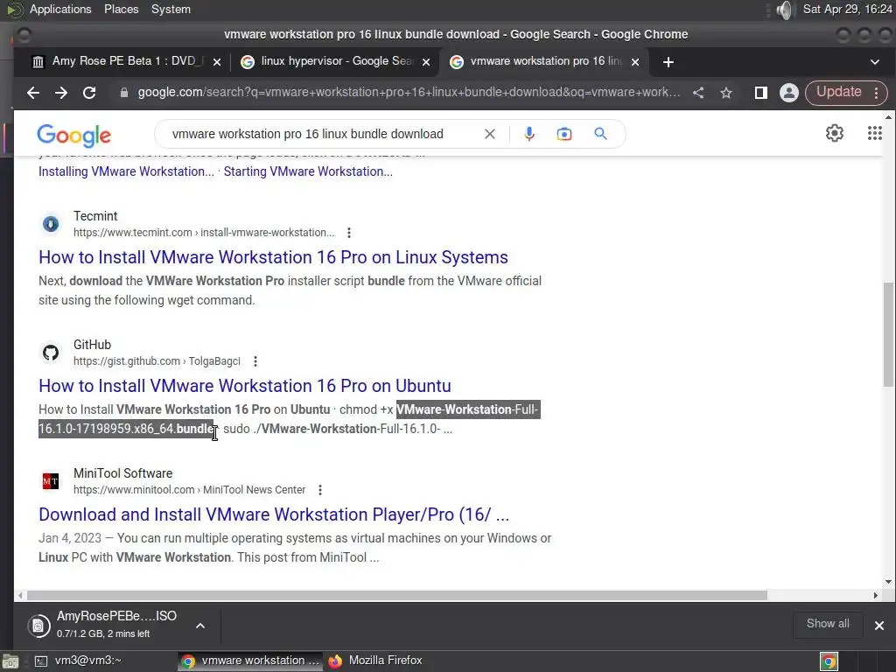Click the horizontal page scrollbar
896x672 pixels.
(x=397, y=595)
